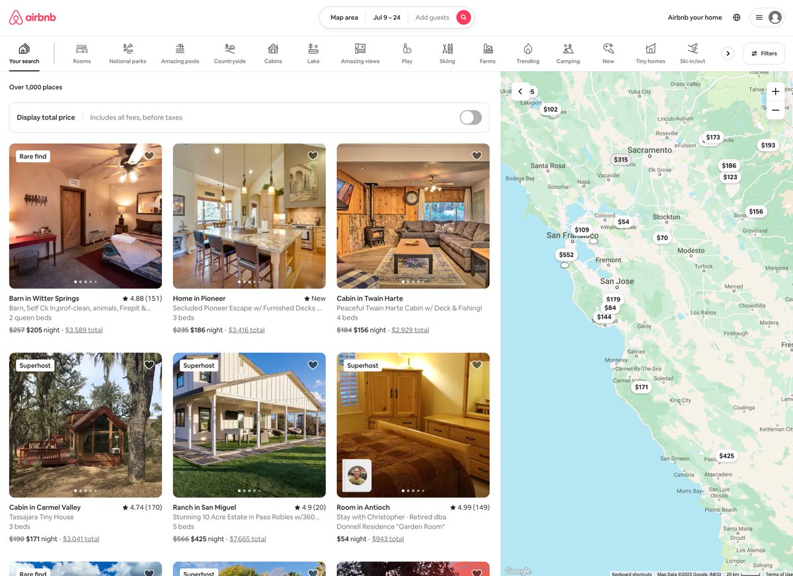Click $943 total price link
The image size is (793, 576).
(x=388, y=539)
